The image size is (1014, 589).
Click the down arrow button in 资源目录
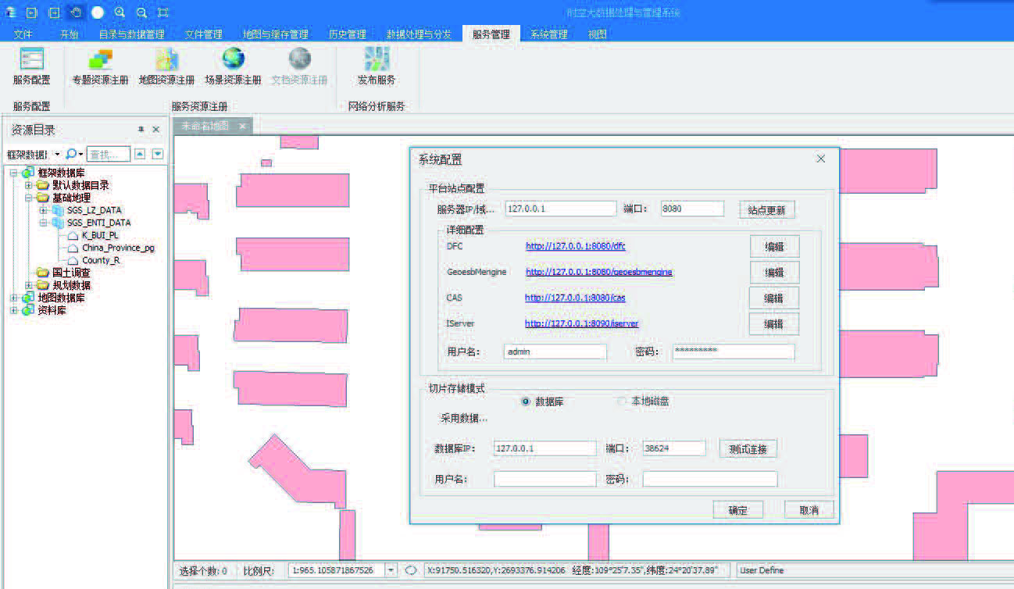157,154
